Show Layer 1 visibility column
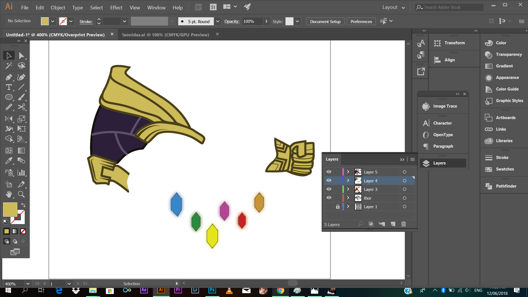The height and width of the screenshot is (297, 528). click(x=329, y=207)
